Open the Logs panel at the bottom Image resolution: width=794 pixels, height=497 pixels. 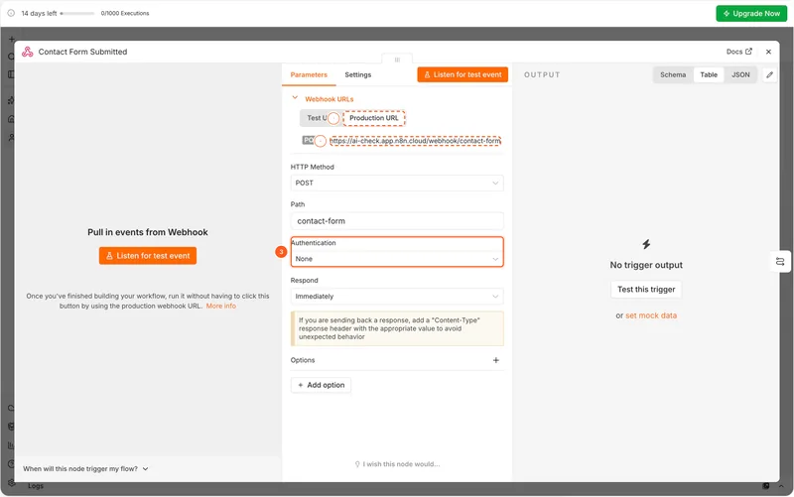click(x=36, y=486)
